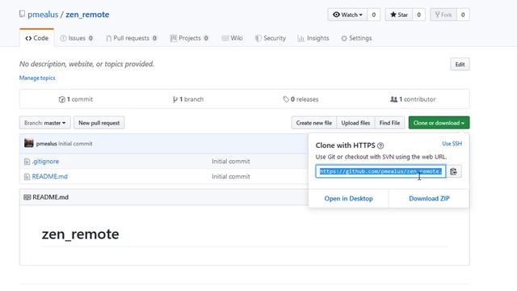
Task: Copy clone URL to clipboard icon
Action: 453,171
